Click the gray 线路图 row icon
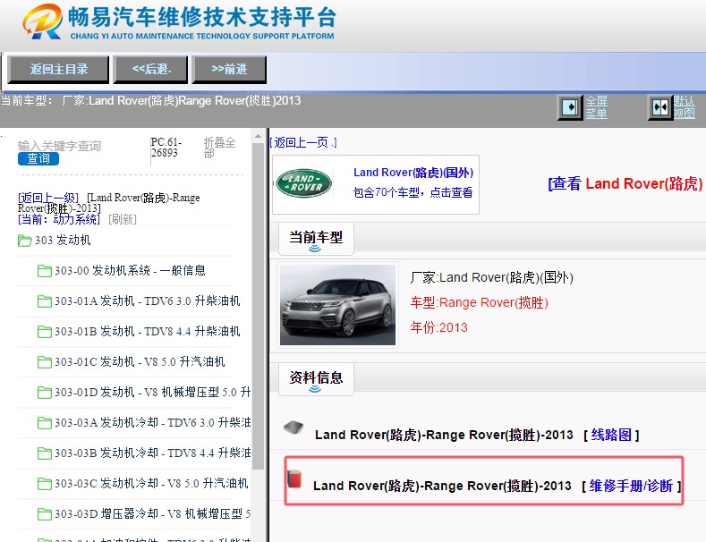Screen dimensions: 706x542 [293, 428]
